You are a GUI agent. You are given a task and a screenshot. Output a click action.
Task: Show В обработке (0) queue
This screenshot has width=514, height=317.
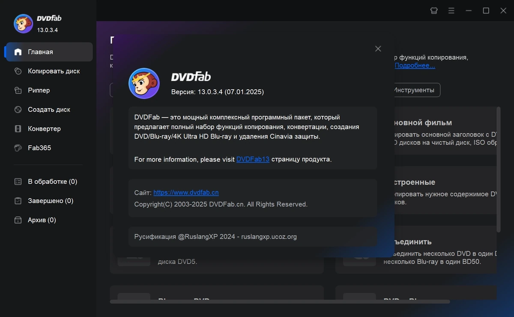point(48,182)
